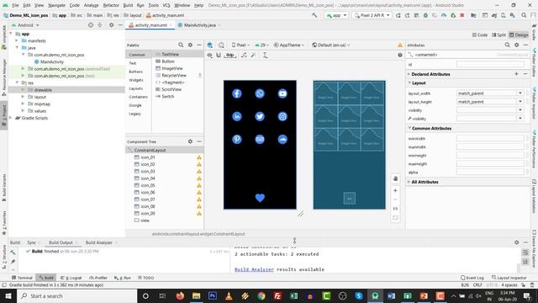The width and height of the screenshot is (538, 303).
Task: Click the Guidelines icon in design toolbar
Action: [x=266, y=56]
